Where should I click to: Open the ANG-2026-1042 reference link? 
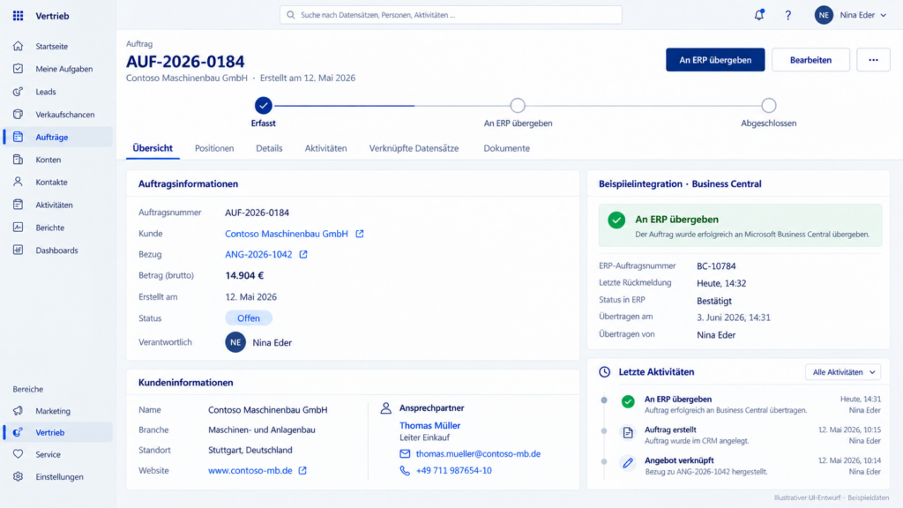click(x=258, y=255)
